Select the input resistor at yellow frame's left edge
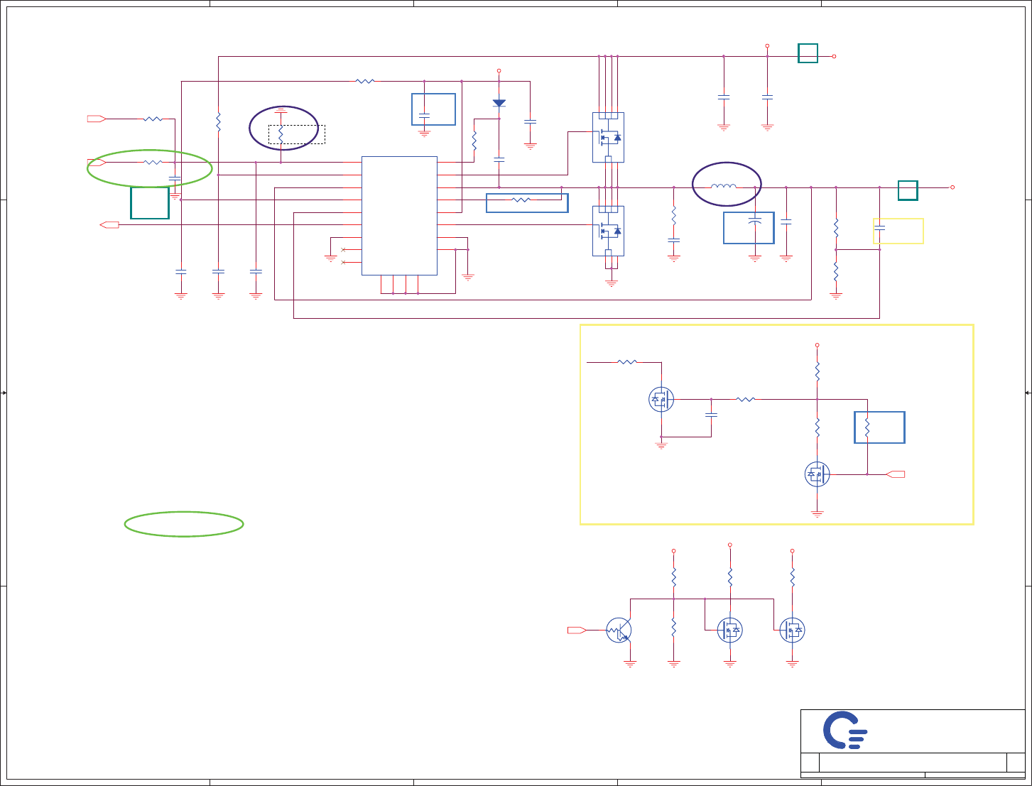 [x=626, y=362]
